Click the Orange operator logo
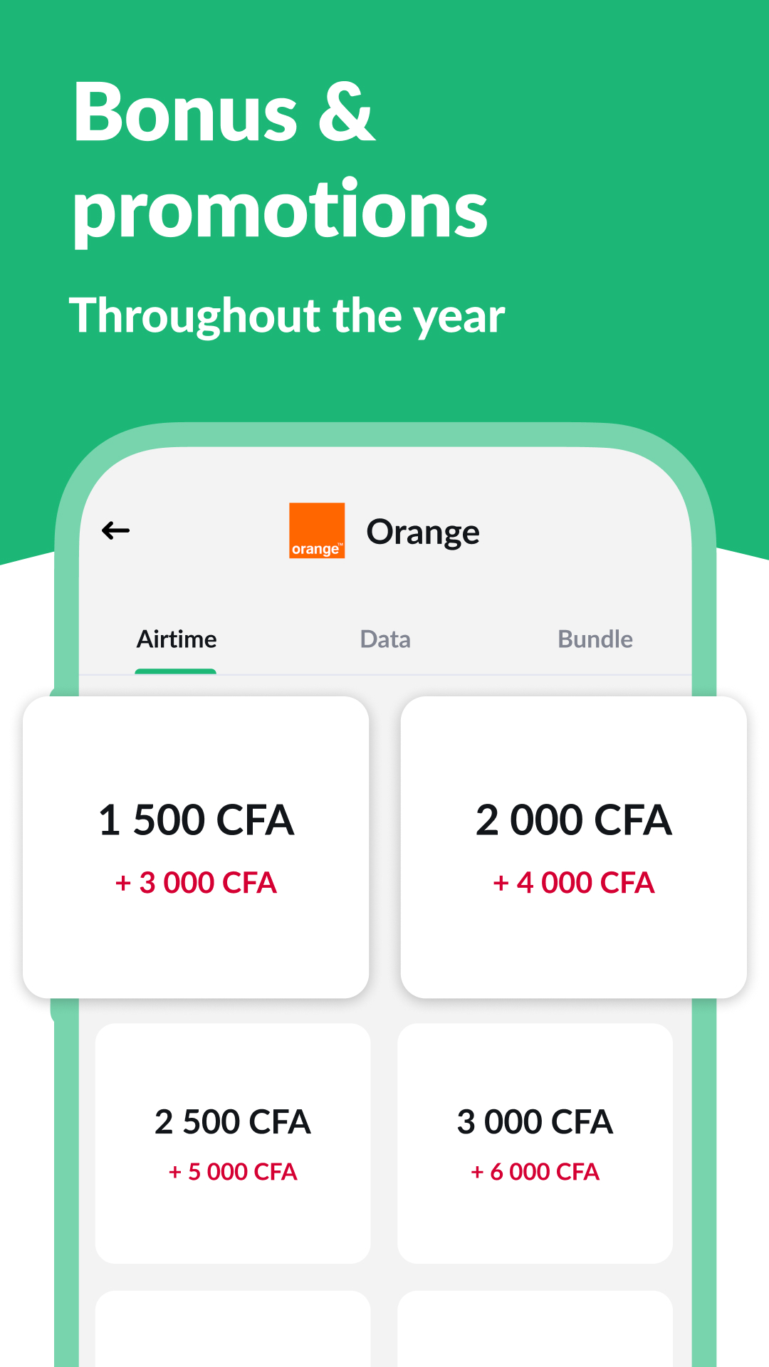This screenshot has height=1367, width=769. (316, 530)
